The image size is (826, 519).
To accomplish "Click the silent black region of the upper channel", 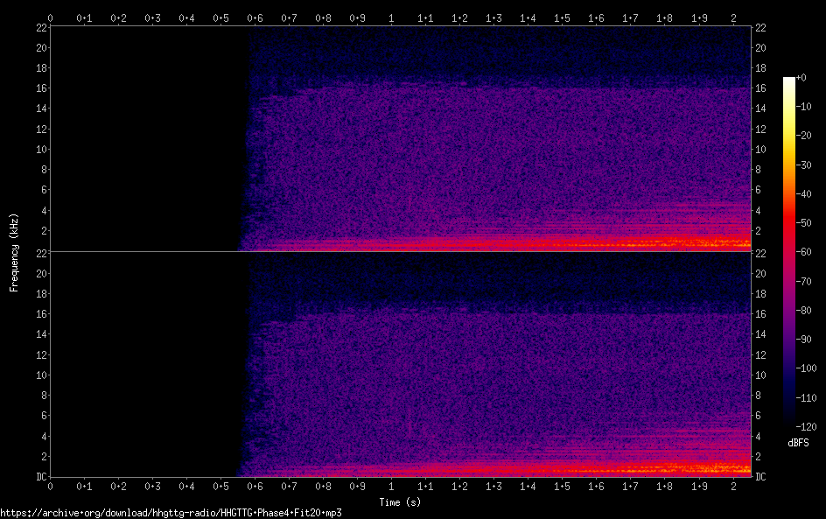I will click(144, 138).
